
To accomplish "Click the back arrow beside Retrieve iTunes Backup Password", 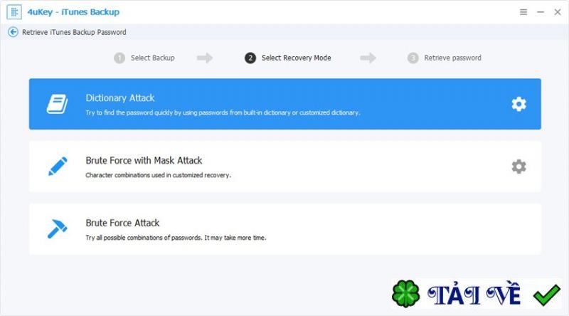I will coord(13,32).
